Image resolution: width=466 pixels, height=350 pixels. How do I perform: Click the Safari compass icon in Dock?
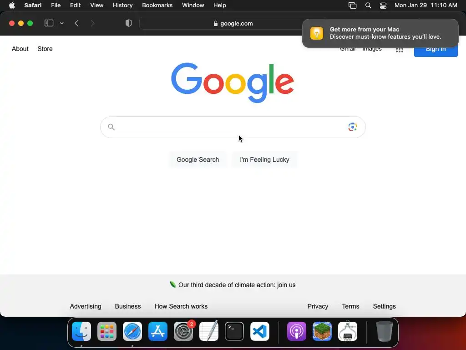tap(132, 331)
